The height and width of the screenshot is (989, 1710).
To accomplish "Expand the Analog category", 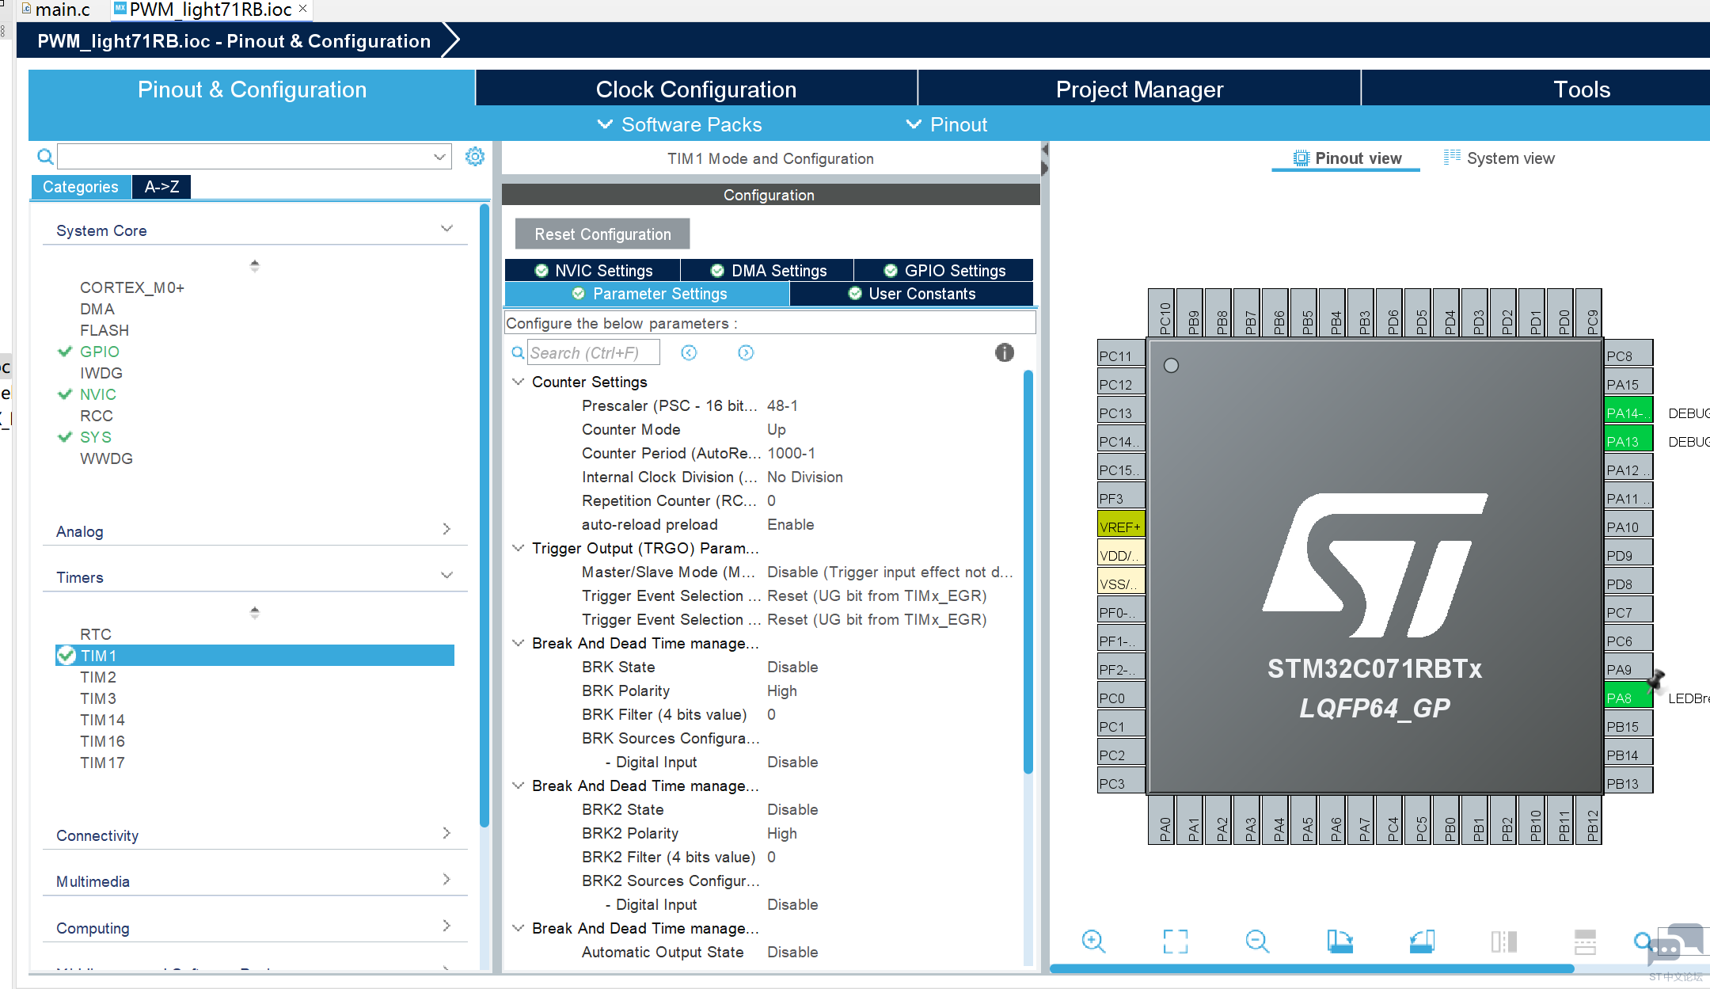I will click(446, 529).
